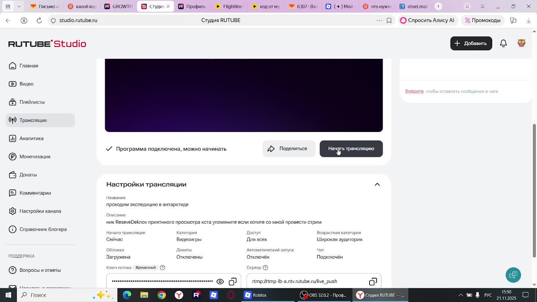Click the RUTUBE Studio logo

[47, 44]
